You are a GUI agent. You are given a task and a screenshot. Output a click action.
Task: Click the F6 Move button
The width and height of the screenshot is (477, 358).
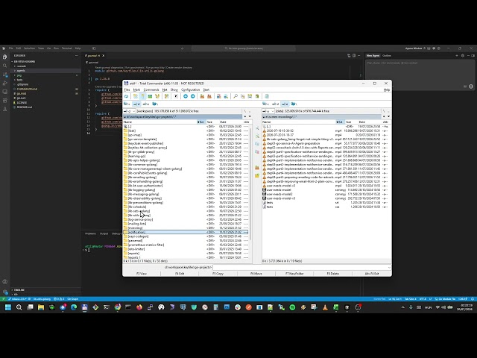pyautogui.click(x=256, y=274)
